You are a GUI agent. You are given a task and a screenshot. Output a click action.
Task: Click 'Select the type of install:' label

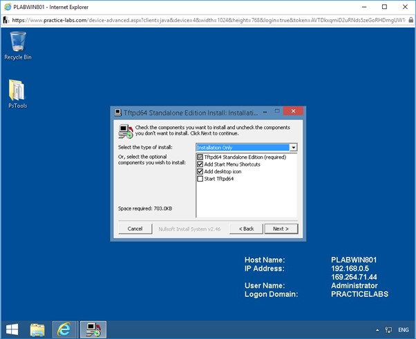click(x=145, y=147)
